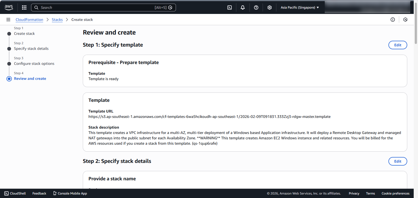Open CloudFormation from the breadcrumb trail
418x198 pixels.
tap(29, 19)
